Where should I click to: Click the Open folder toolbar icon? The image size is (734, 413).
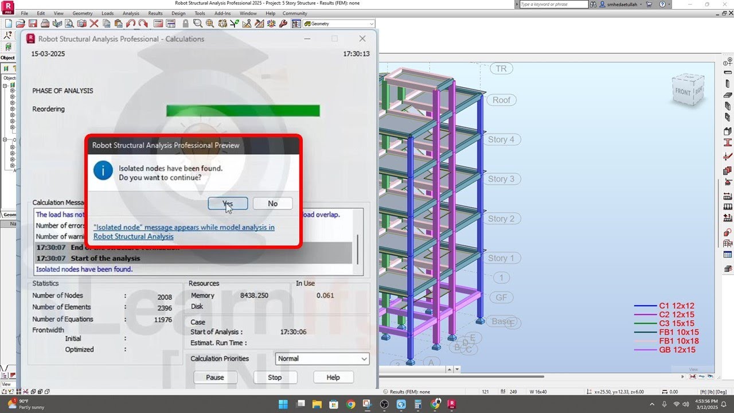tap(21, 24)
